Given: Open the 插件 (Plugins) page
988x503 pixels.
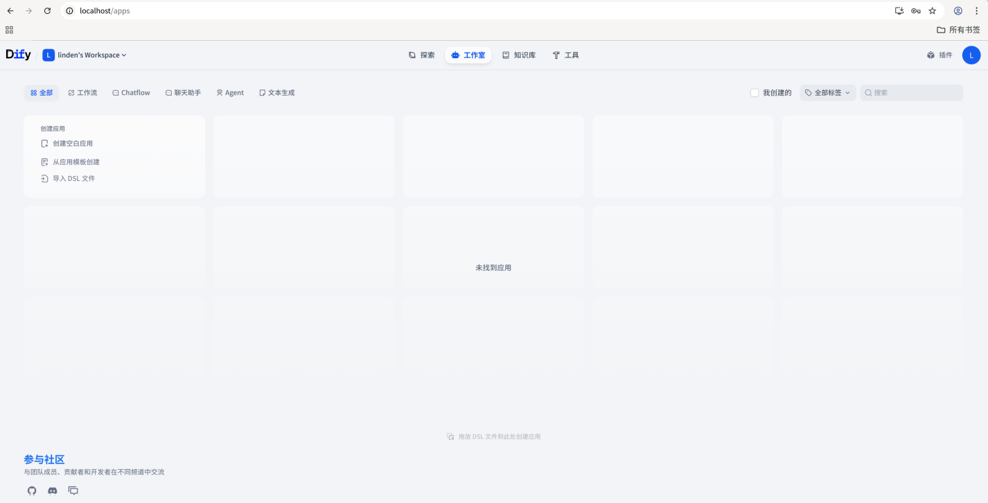Looking at the screenshot, I should [x=940, y=55].
